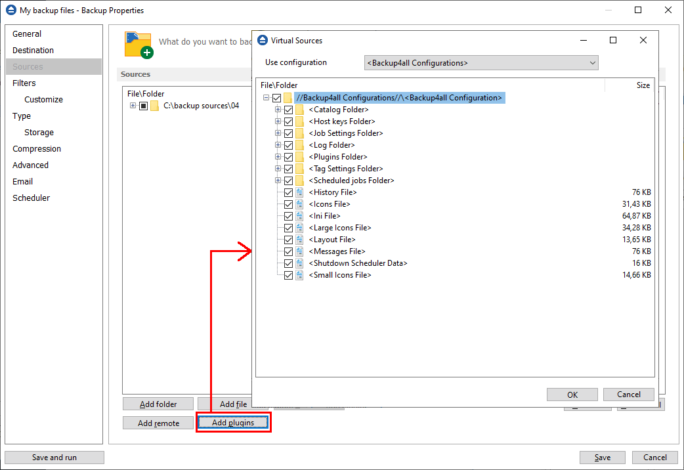684x470 pixels.
Task: Click the root Backup4all Configurations folder icon
Action: (288, 98)
